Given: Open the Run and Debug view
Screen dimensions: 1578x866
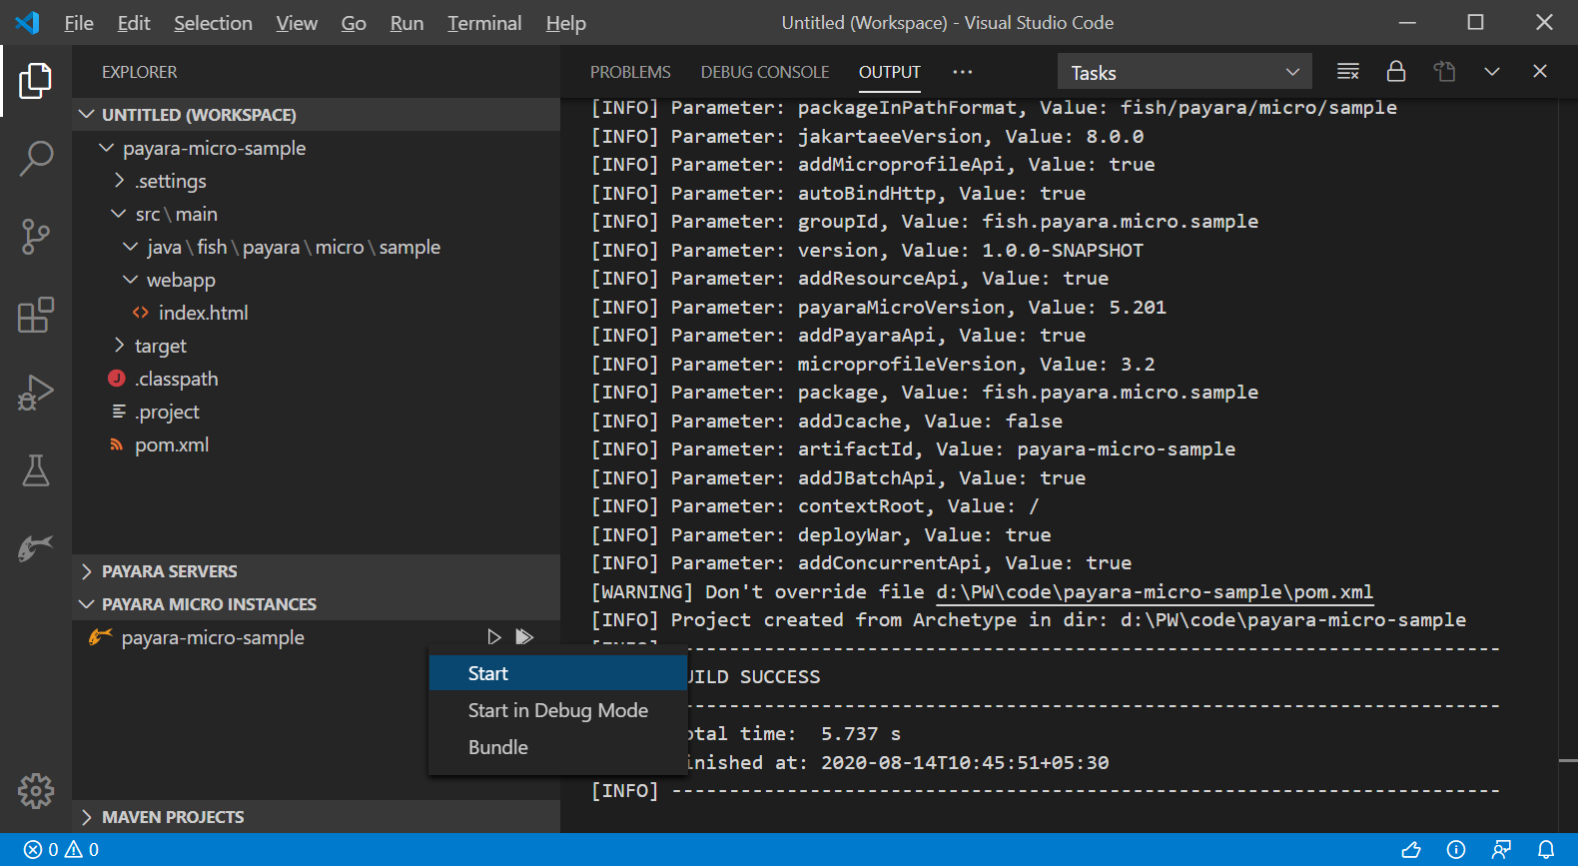Looking at the screenshot, I should pyautogui.click(x=36, y=393).
